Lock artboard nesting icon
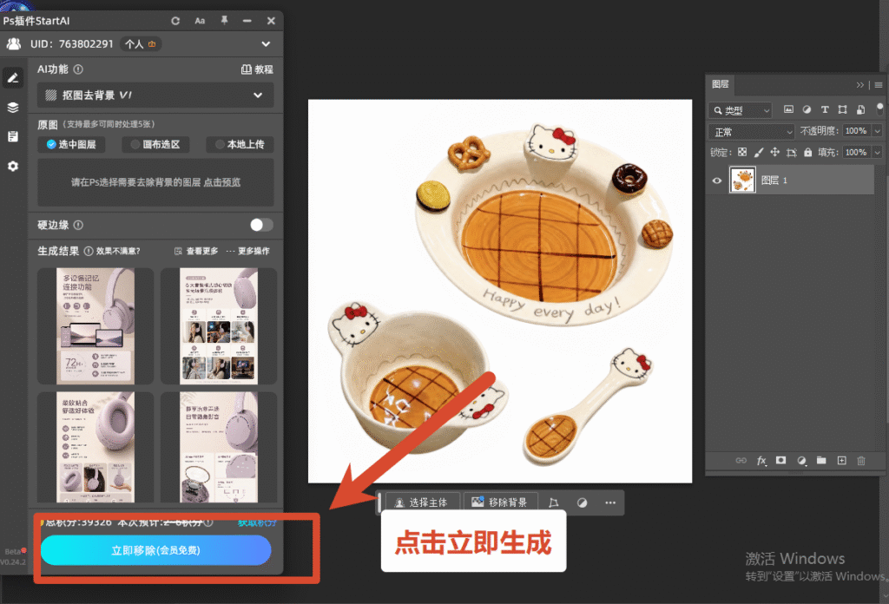The image size is (889, 604). pos(792,152)
